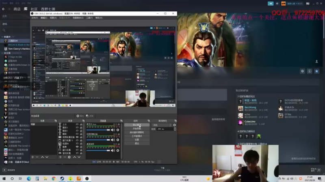Pop out the 来源 dock panel
Image resolution: width=325 pixels, height=182 pixels.
click(x=84, y=121)
